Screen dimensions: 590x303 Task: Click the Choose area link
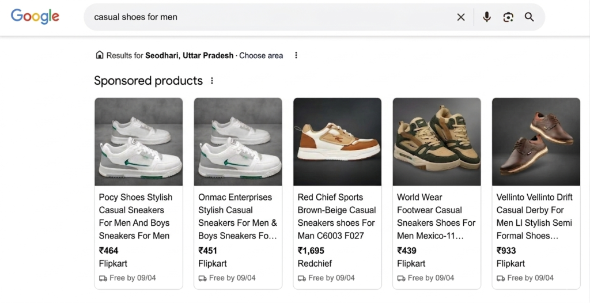(261, 56)
